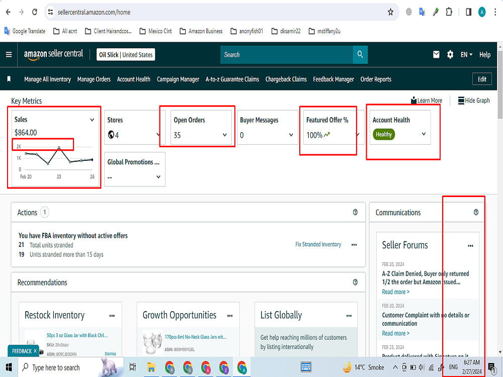Click the bookmark flag icon
Image resolution: width=503 pixels, height=377 pixels.
click(x=9, y=79)
